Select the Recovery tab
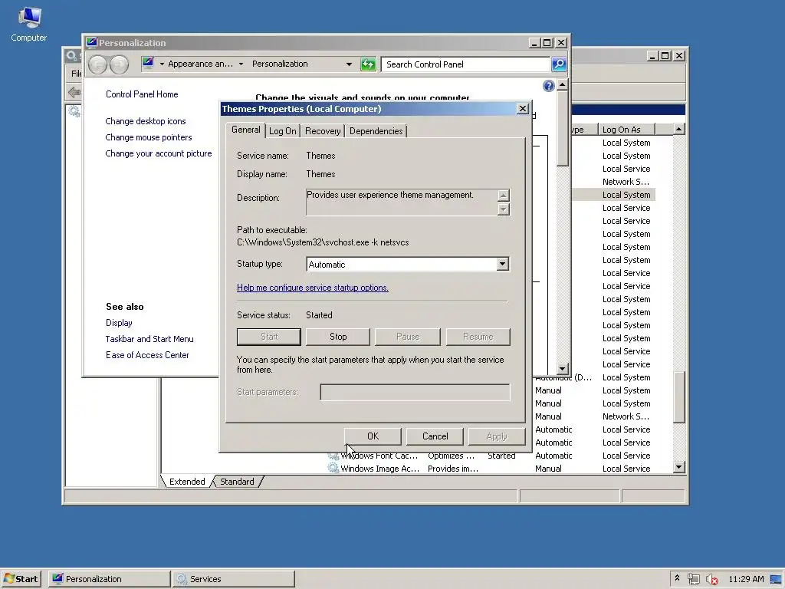Image resolution: width=785 pixels, height=589 pixels. [323, 131]
